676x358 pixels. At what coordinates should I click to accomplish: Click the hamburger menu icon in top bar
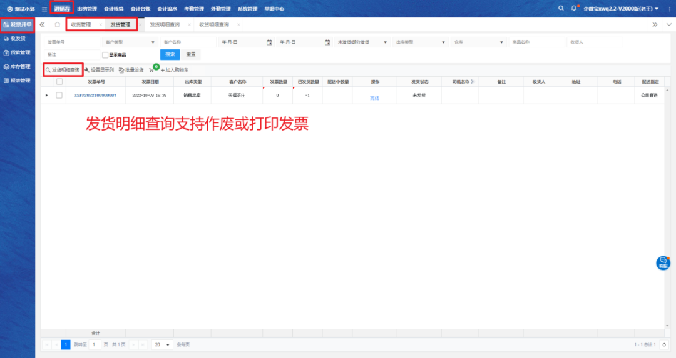pyautogui.click(x=44, y=9)
